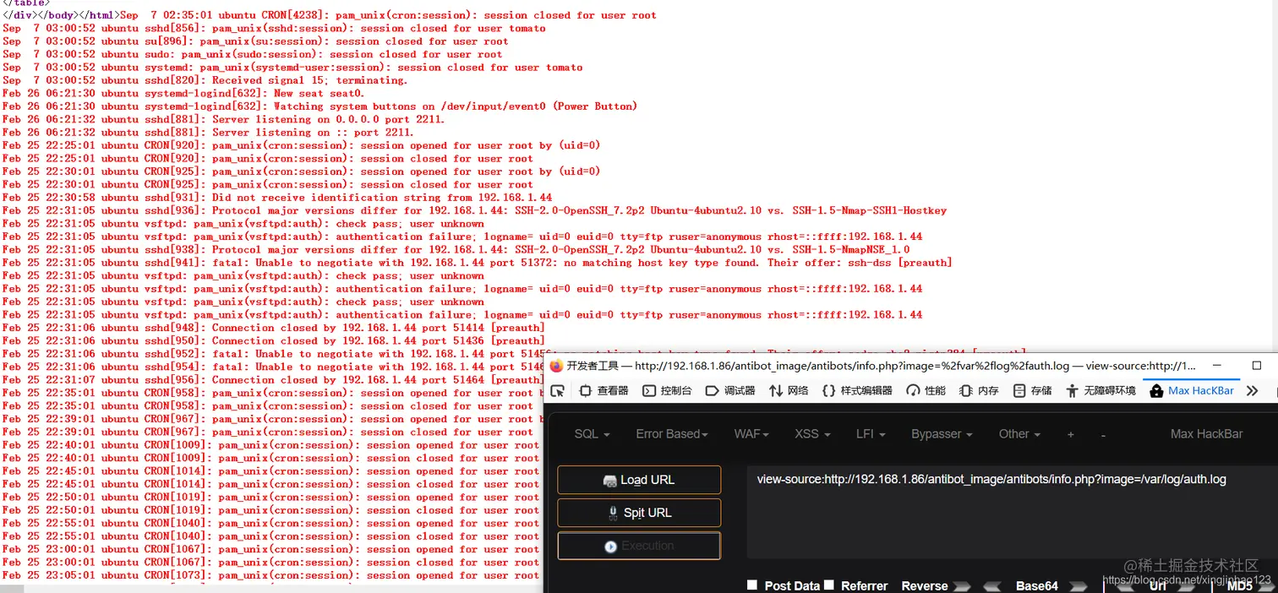Click the Load URL button's icon

click(x=609, y=480)
